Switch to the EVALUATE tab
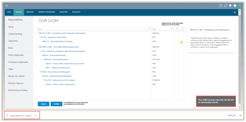Image resolution: width=246 pixels, height=122 pixels. [76, 12]
